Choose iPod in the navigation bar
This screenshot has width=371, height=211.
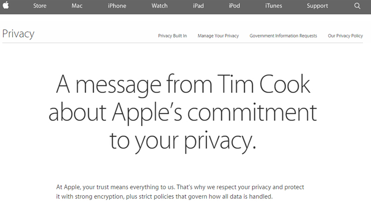tap(234, 6)
